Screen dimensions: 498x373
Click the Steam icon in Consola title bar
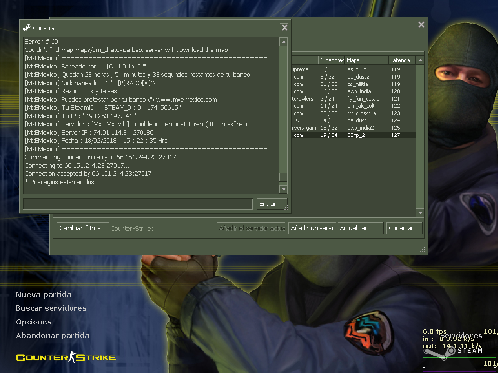(27, 28)
